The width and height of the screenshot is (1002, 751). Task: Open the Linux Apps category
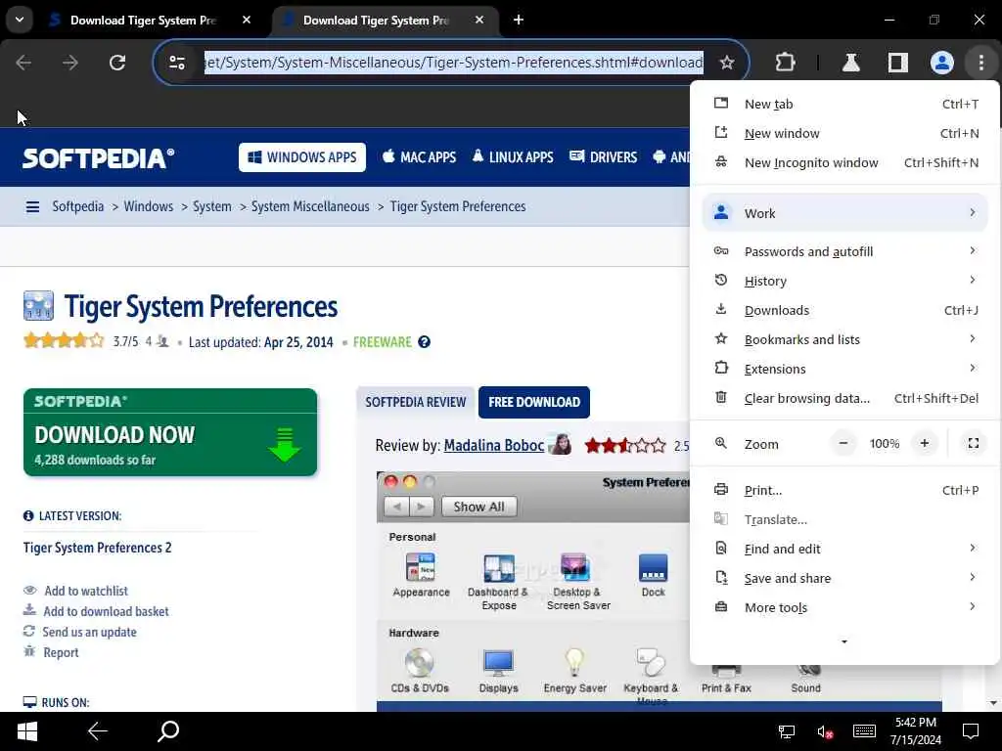513,157
